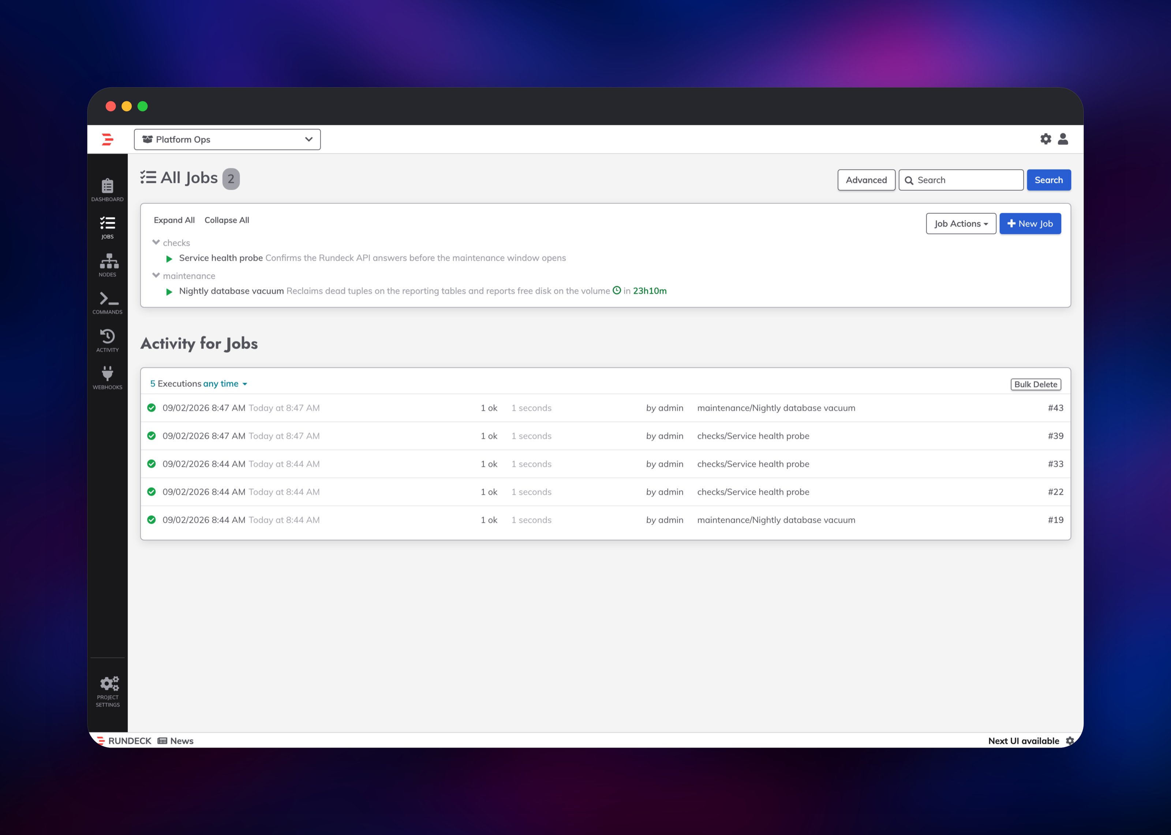Viewport: 1171px width, 835px height.
Task: Click the macOS yellow minimize button
Action: click(x=127, y=106)
